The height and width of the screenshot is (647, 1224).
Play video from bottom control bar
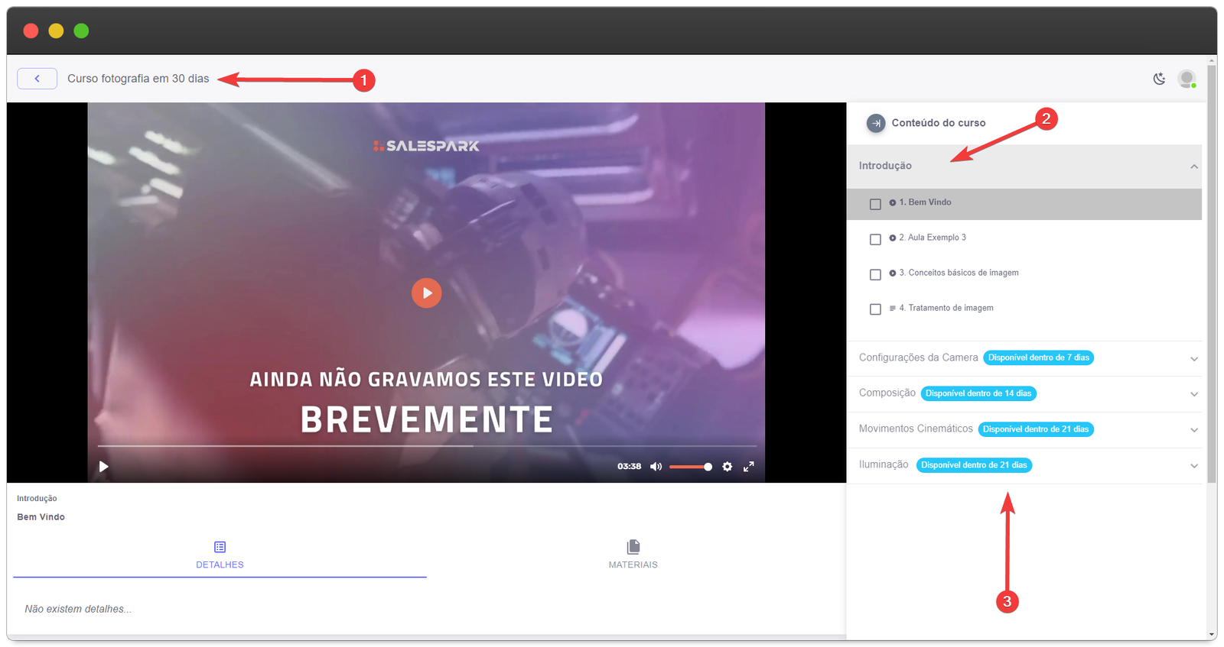click(104, 467)
